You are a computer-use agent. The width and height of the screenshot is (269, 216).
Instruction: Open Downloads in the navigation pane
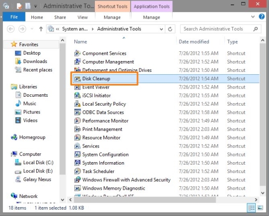point(35,62)
